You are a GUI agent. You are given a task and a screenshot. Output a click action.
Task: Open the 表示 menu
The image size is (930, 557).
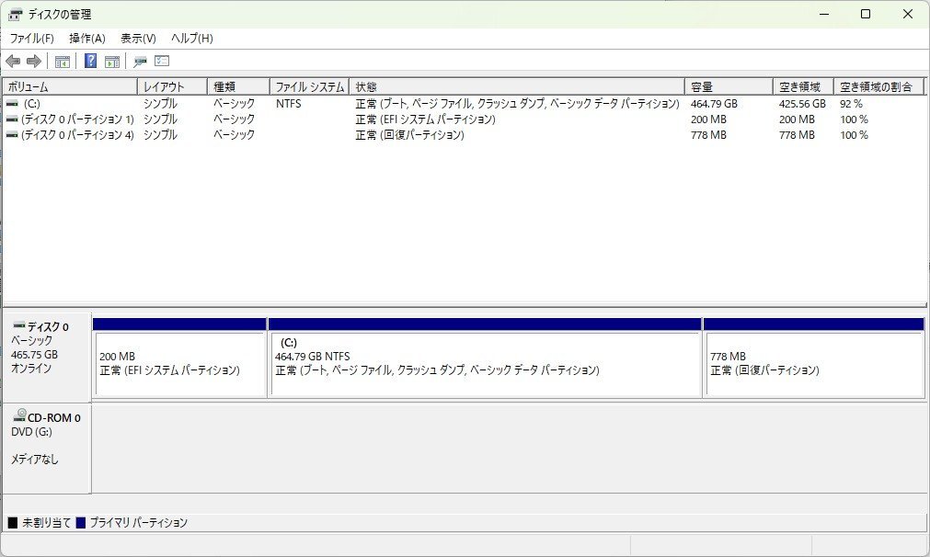pyautogui.click(x=138, y=38)
